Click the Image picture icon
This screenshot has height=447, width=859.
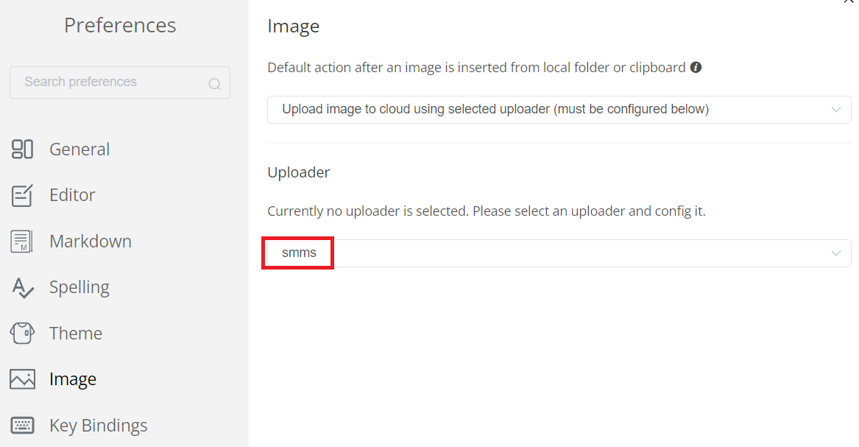coord(22,379)
